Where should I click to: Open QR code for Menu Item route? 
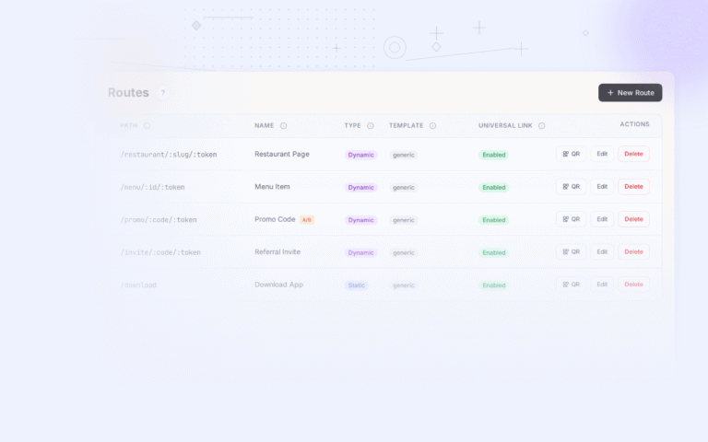(571, 186)
